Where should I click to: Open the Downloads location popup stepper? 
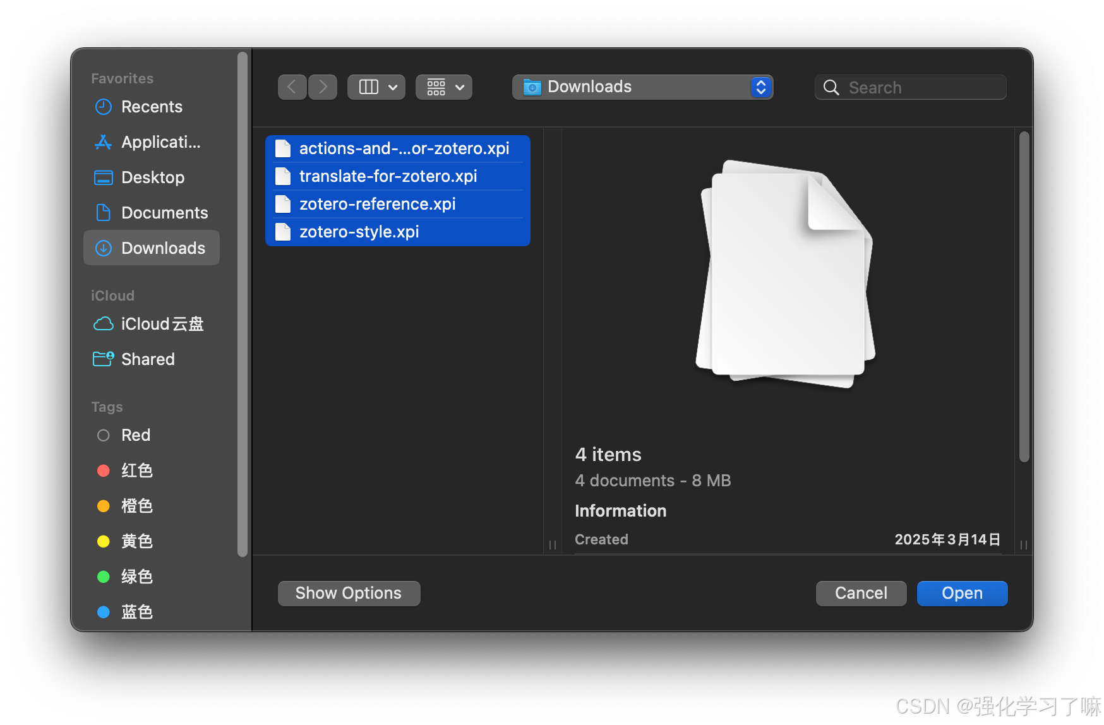(761, 87)
